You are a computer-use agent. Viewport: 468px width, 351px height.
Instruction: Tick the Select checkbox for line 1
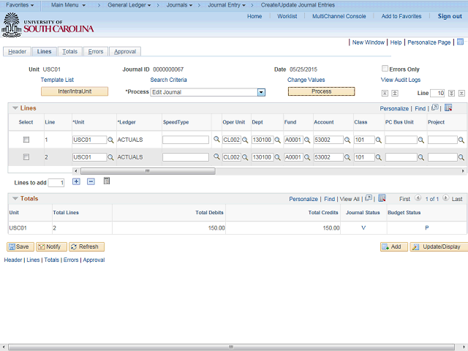point(26,140)
